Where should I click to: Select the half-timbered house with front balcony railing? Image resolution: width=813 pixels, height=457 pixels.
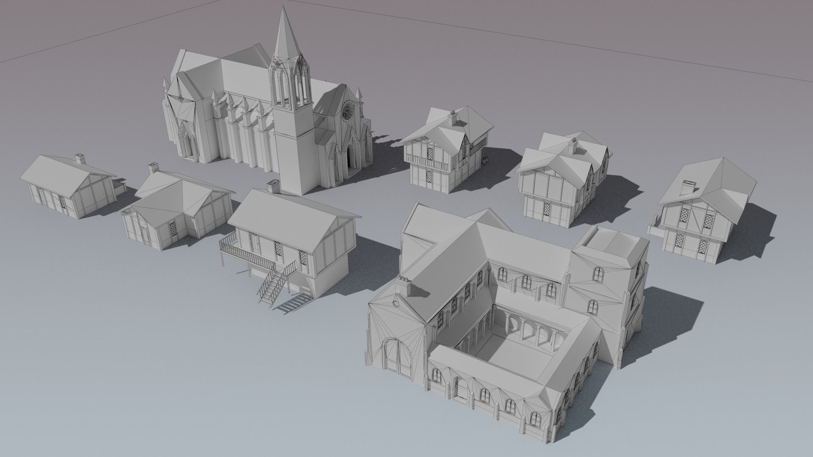(447, 150)
